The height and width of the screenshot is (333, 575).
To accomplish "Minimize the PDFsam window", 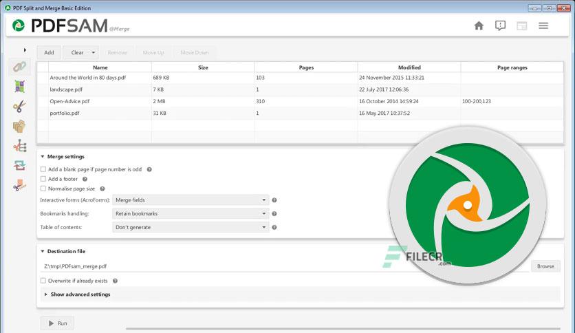I will (534, 8).
